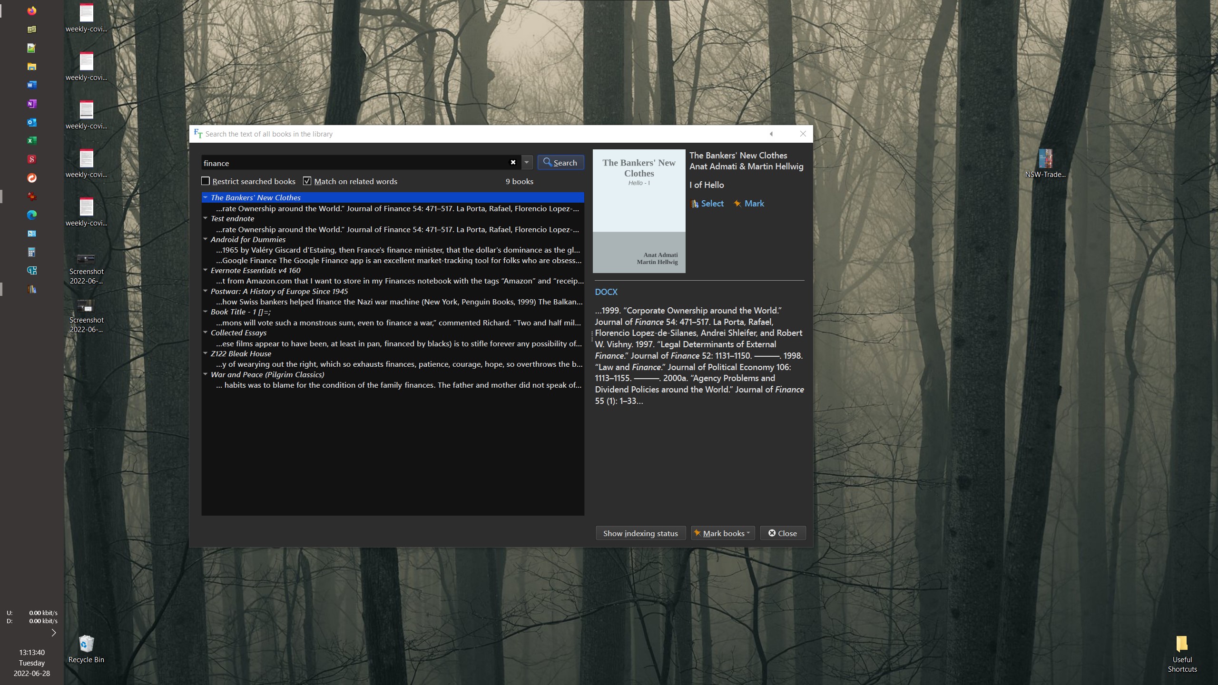Select the War and Peace result entry
Screen dimensions: 1218x685
pyautogui.click(x=267, y=375)
